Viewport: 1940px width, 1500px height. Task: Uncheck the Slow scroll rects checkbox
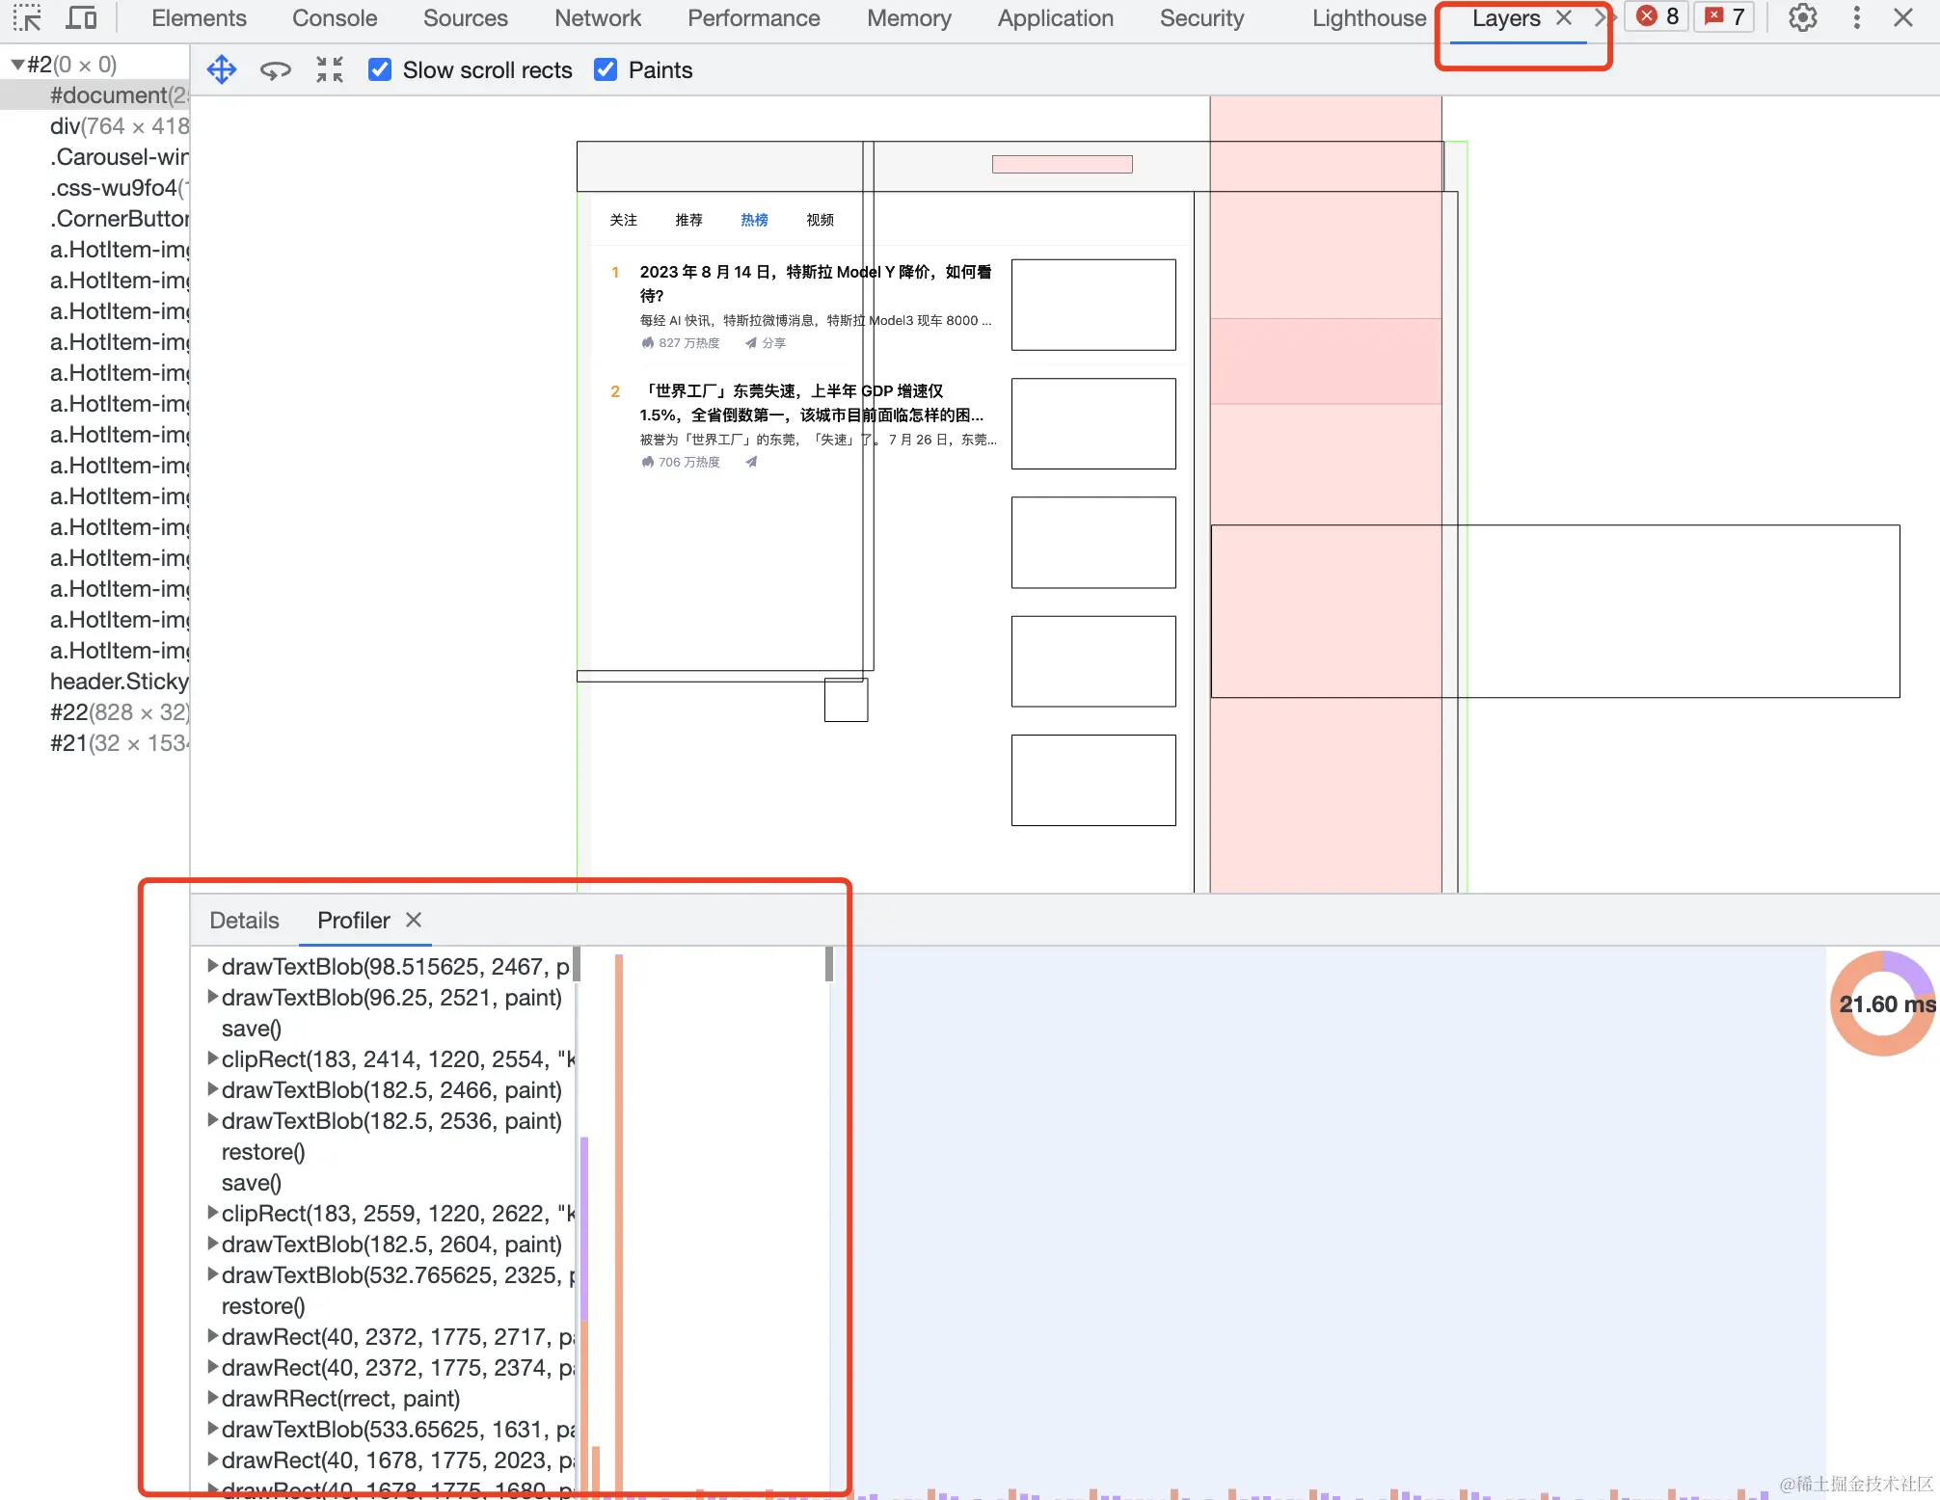click(380, 69)
